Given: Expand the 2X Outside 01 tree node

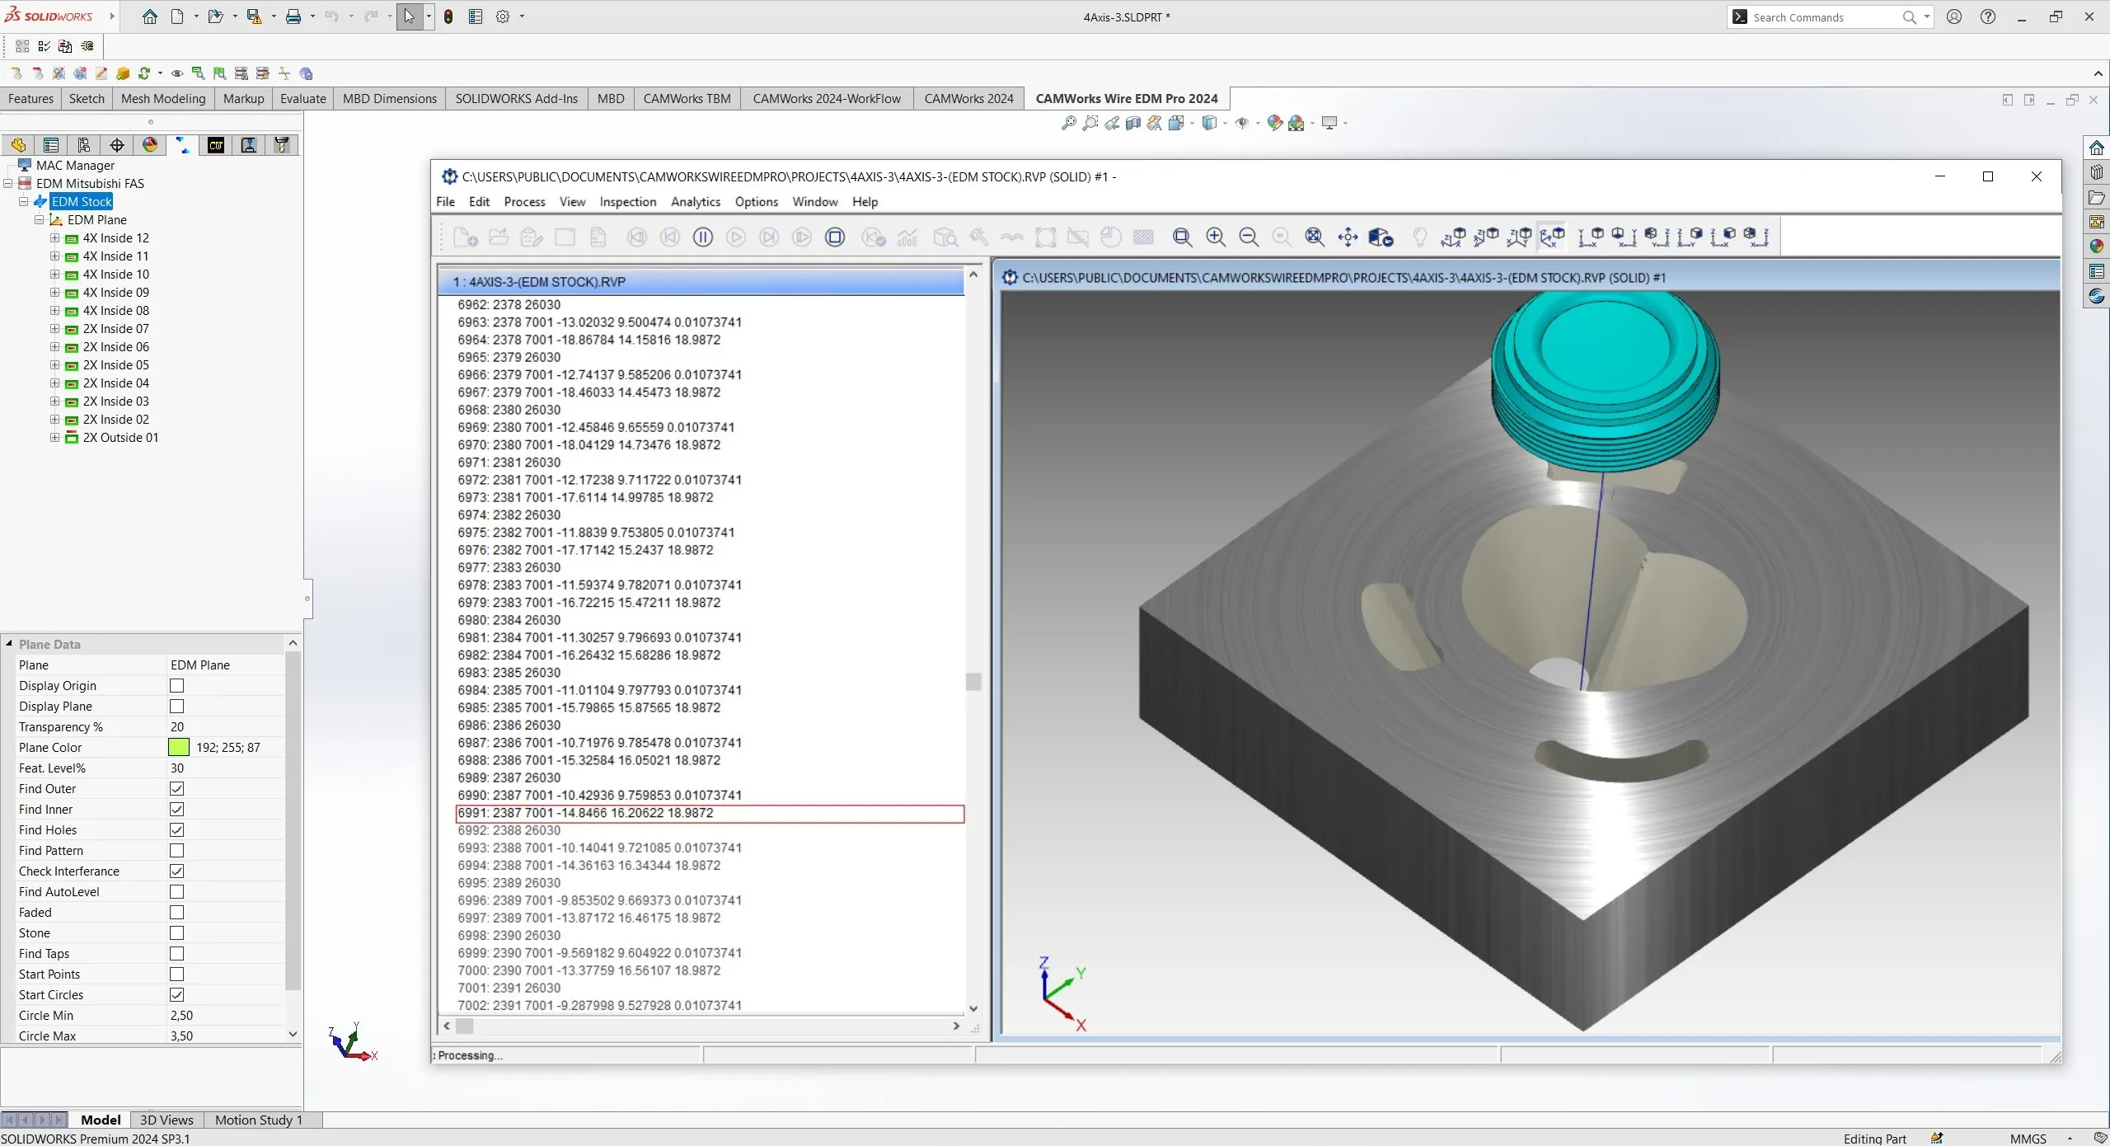Looking at the screenshot, I should click(x=54, y=438).
